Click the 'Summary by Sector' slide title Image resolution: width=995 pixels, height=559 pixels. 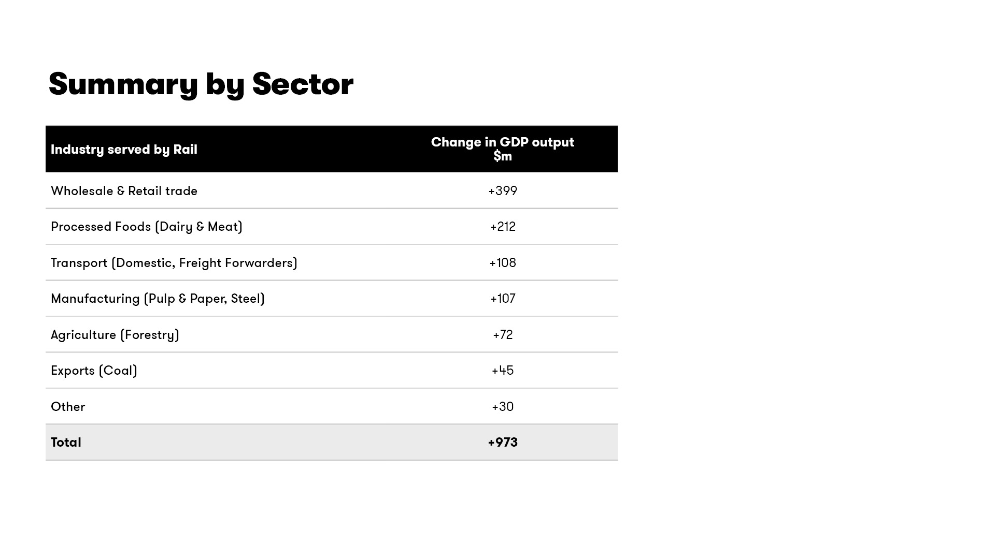click(x=201, y=84)
